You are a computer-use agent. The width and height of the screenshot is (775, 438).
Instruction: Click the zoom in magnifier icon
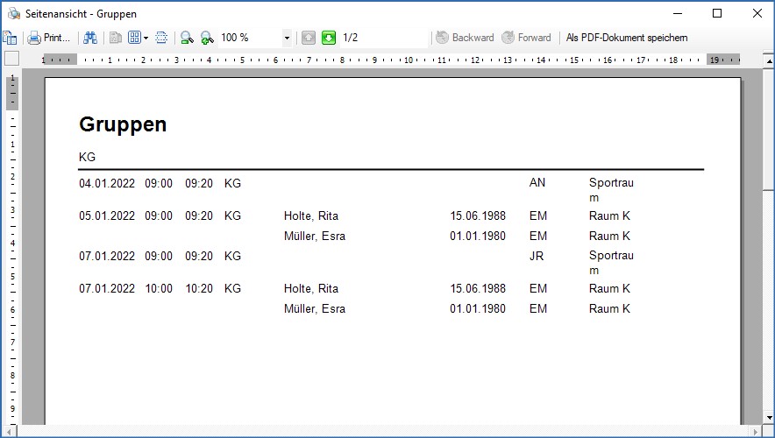207,38
